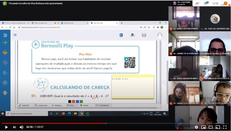Cast video to a device
This screenshot has height=131, width=231.
tap(218, 127)
